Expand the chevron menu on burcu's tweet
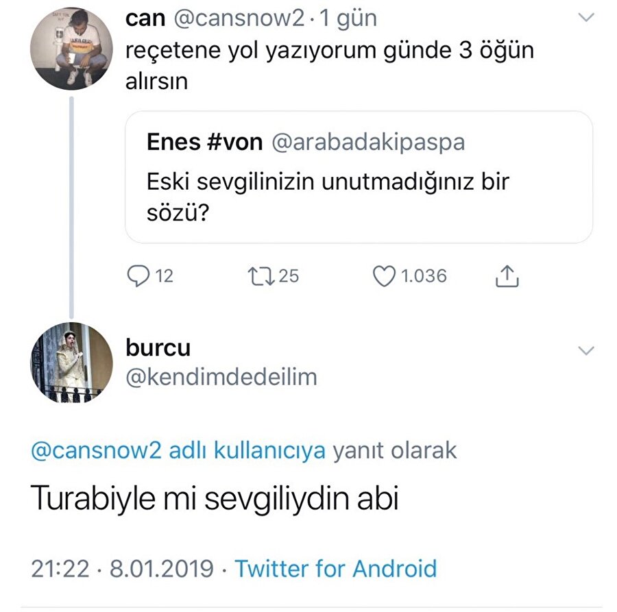This screenshot has width=617, height=612. coord(587,350)
